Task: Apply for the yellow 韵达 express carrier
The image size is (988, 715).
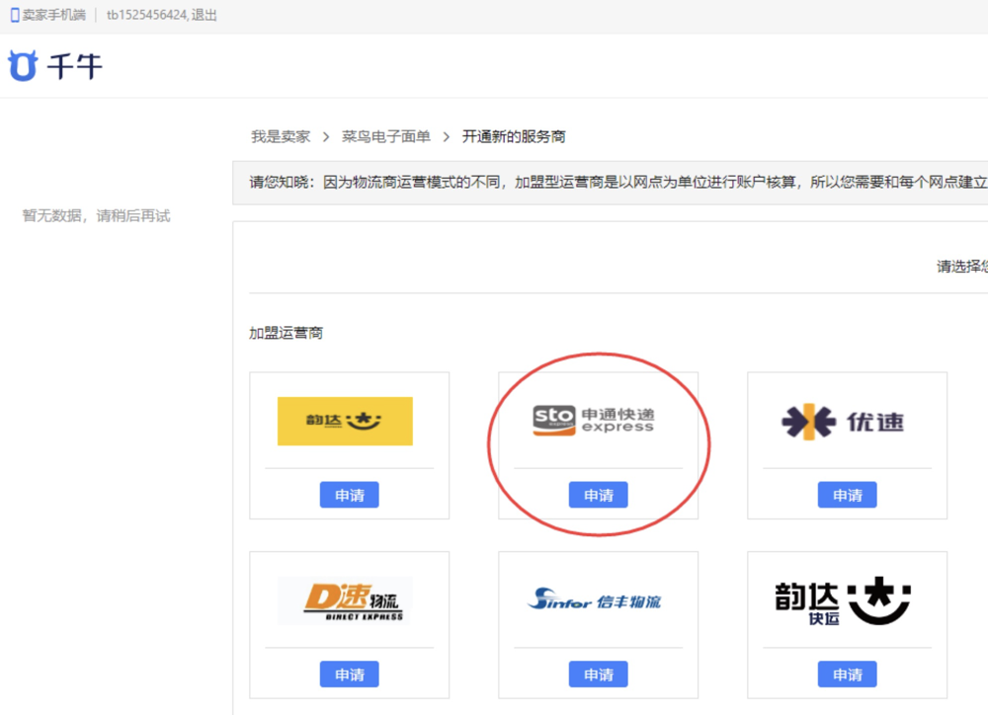Action: coord(349,495)
